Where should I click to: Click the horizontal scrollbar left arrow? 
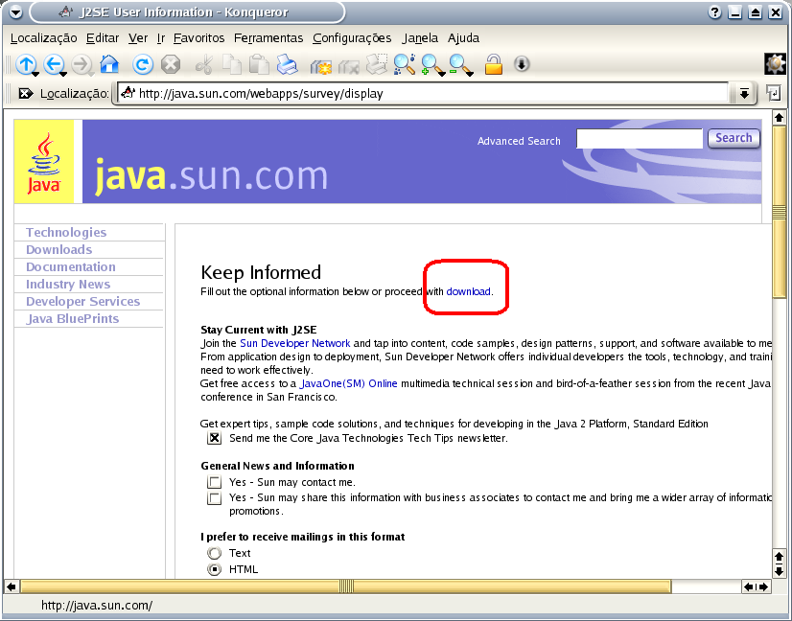(12, 586)
